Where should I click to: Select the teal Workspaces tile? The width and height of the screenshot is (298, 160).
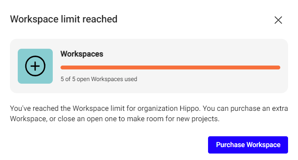35,66
